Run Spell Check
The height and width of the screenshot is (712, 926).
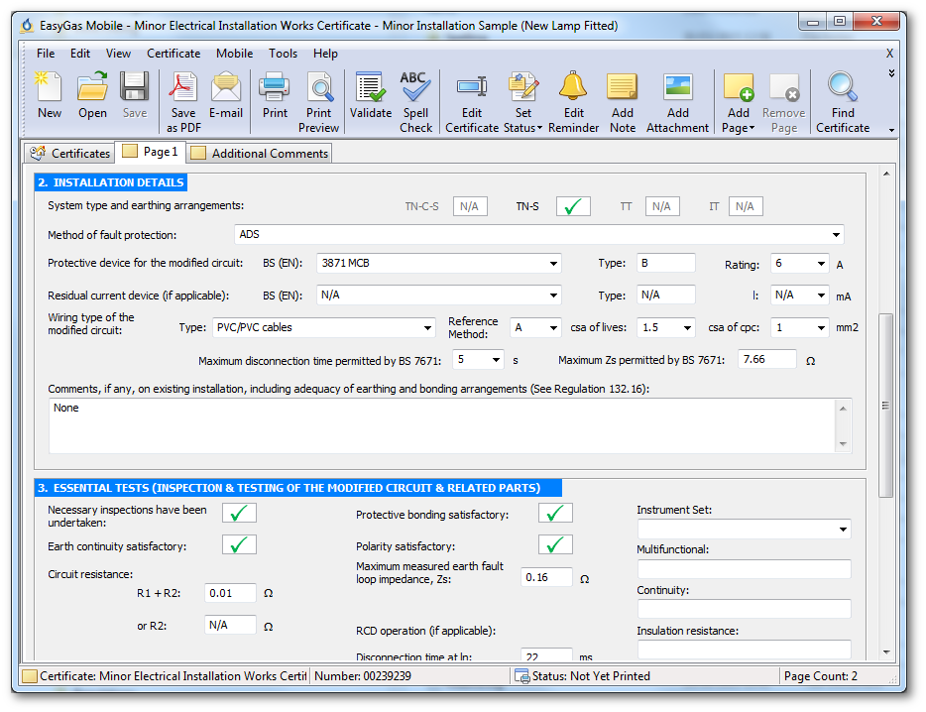tap(415, 102)
